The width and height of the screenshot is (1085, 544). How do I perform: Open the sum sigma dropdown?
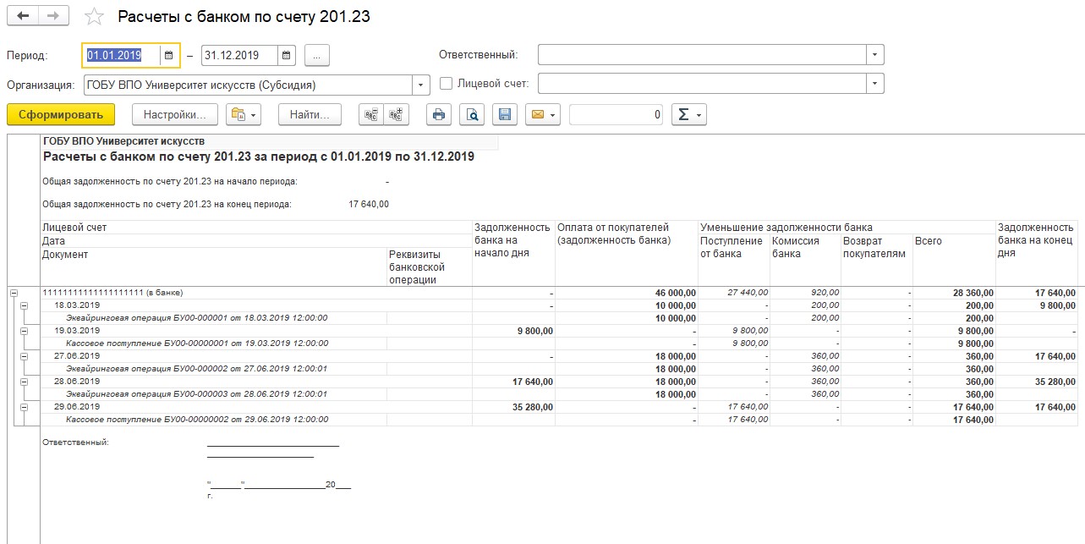(x=688, y=114)
